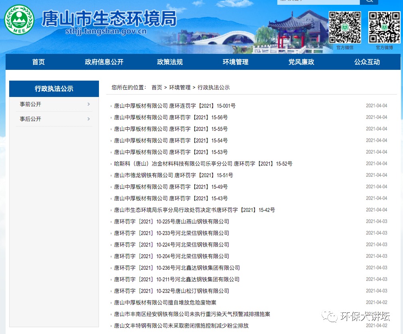
Task: Open the 公众互动 navigation menu
Action: pos(367,62)
